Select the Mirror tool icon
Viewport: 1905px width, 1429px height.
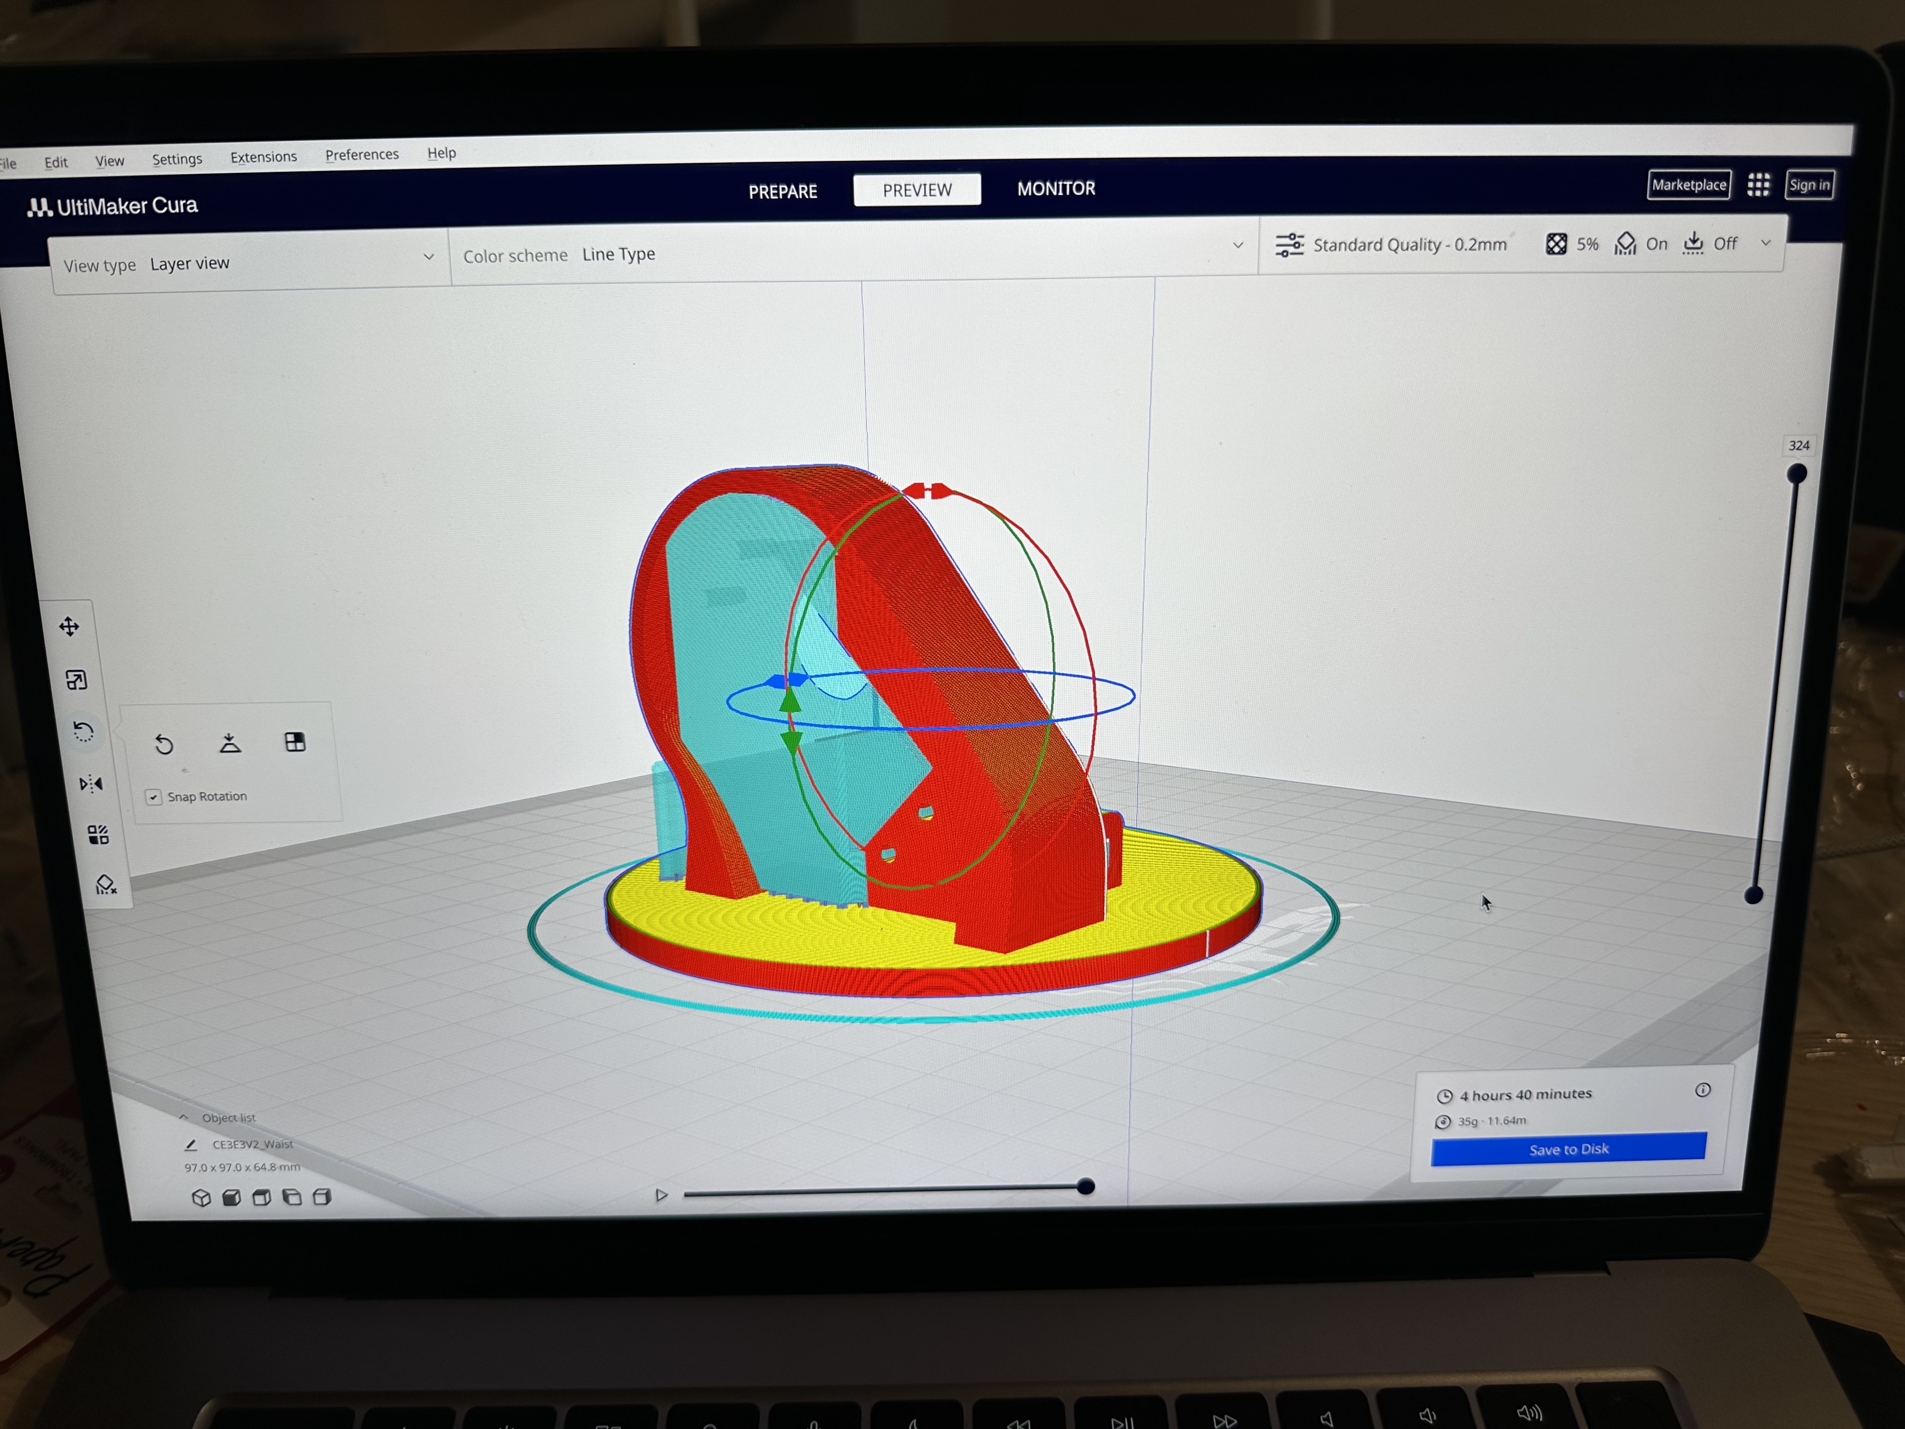90,784
